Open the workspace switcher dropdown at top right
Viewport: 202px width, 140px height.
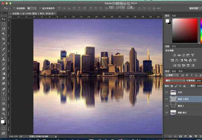click(x=194, y=8)
